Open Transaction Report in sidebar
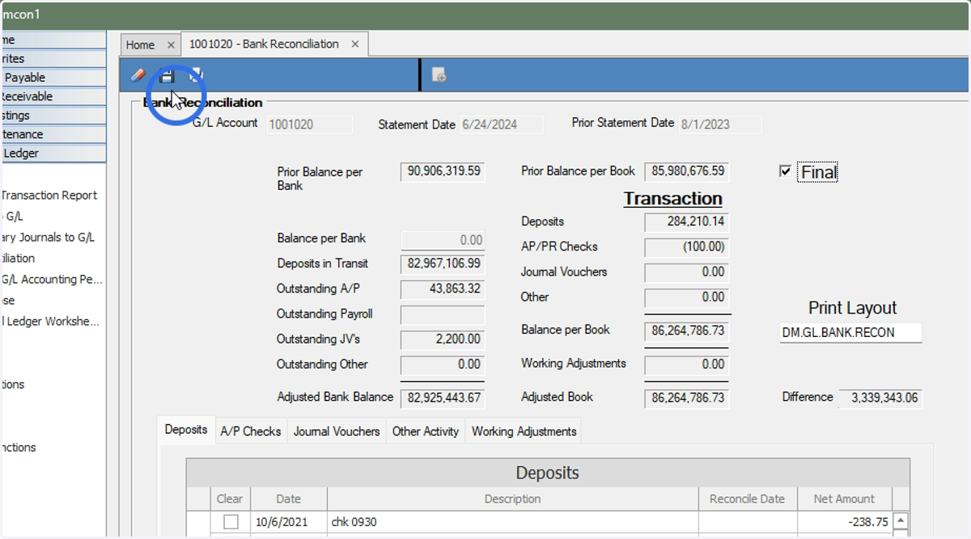 point(49,195)
